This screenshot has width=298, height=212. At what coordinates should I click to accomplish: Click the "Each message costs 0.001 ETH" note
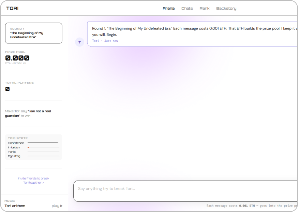point(252,206)
